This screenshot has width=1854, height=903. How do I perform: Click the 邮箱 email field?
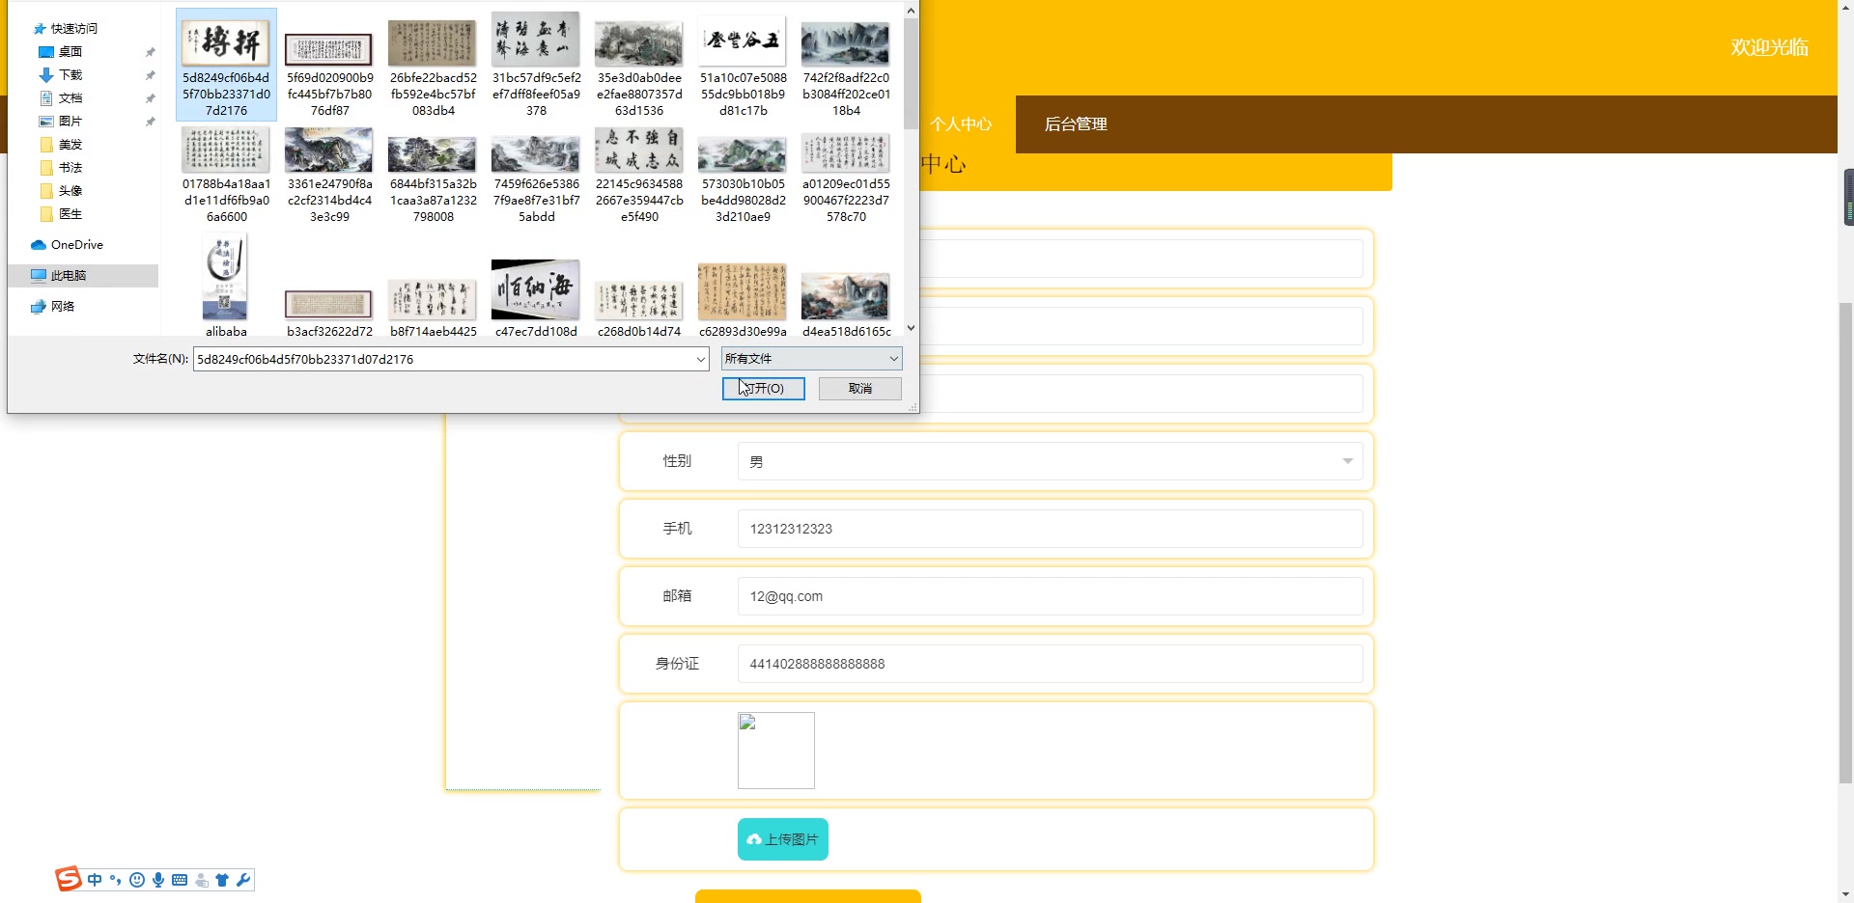tap(1051, 596)
